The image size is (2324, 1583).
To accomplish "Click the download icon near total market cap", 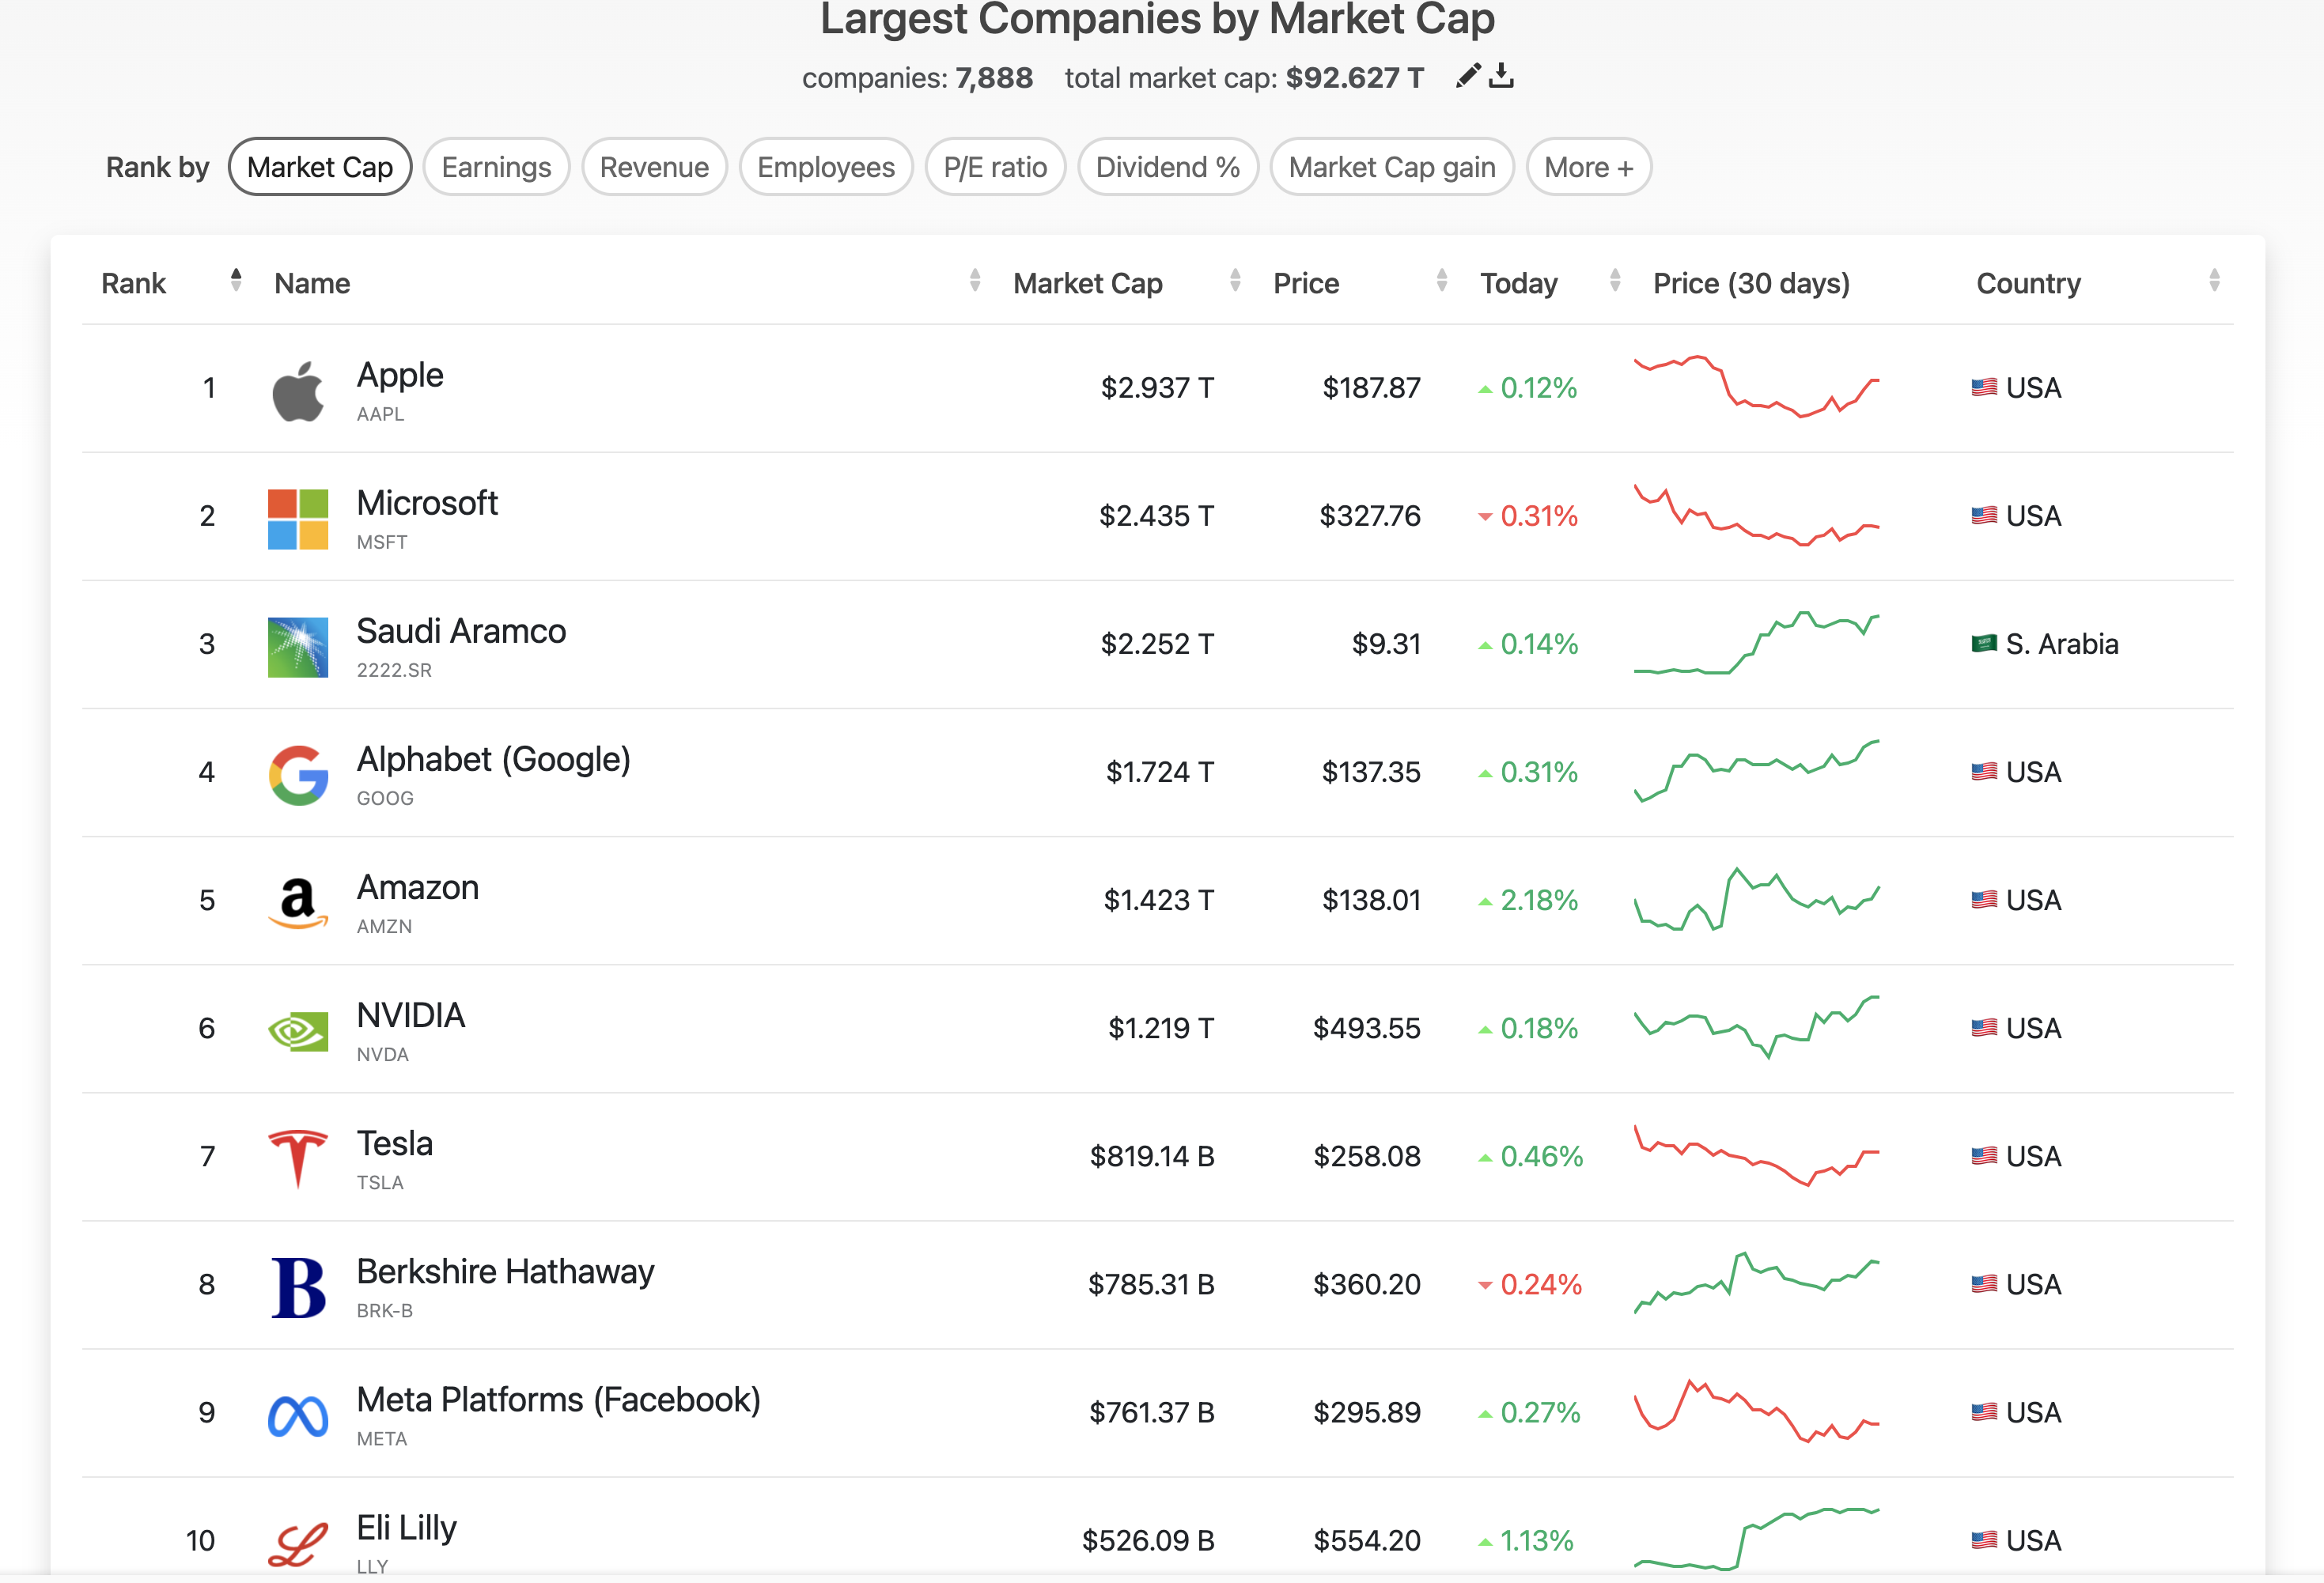I will tap(1501, 76).
